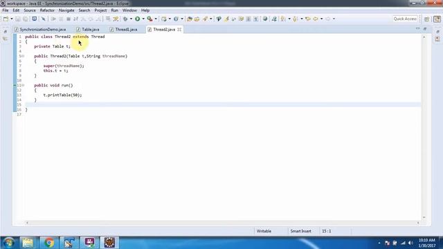Close the Thread2.java editor tab
The width and height of the screenshot is (443, 249).
coord(179,29)
